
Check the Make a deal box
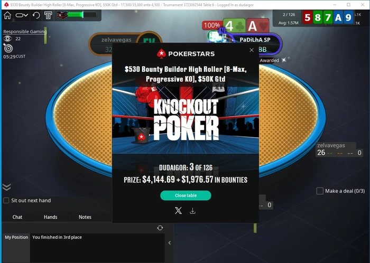(x=320, y=191)
